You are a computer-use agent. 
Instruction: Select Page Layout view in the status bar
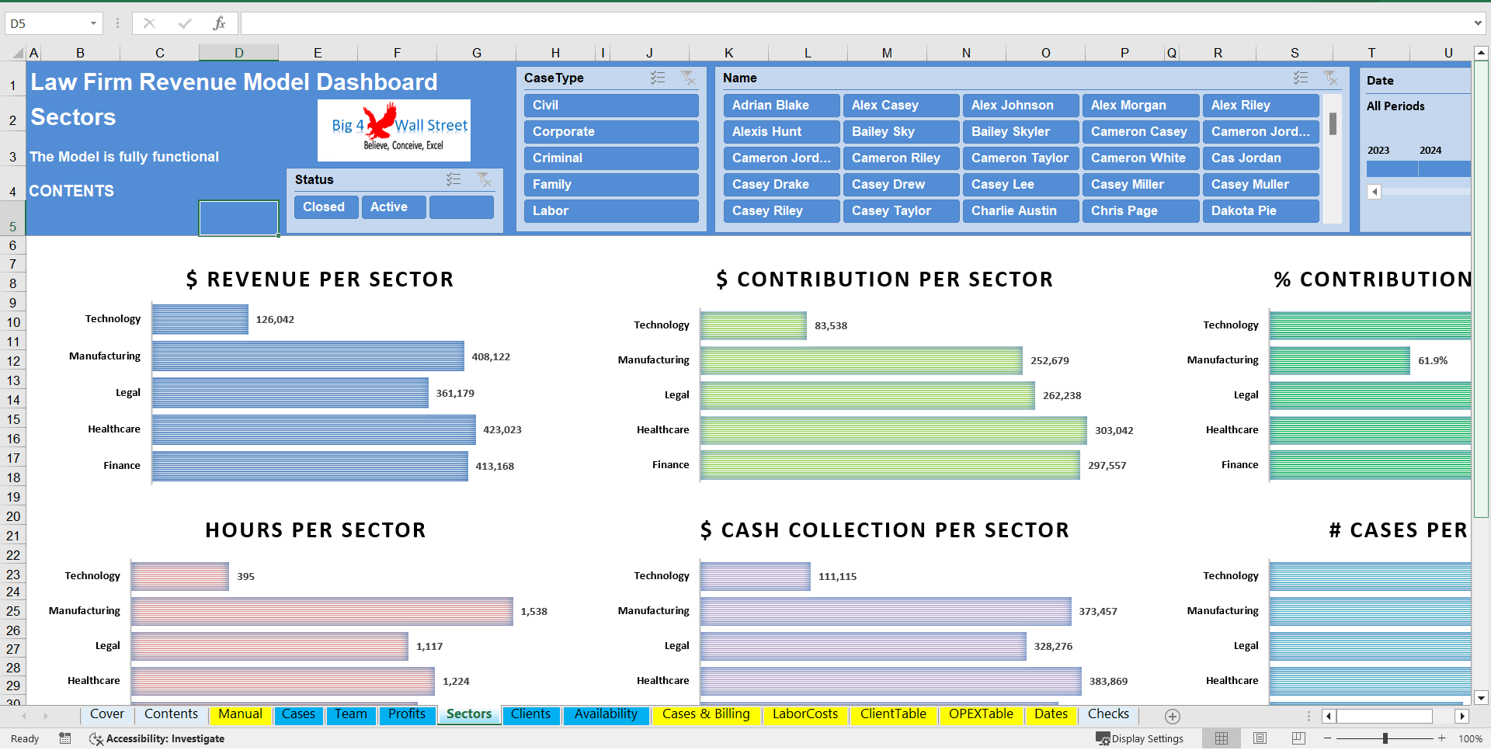(1259, 738)
